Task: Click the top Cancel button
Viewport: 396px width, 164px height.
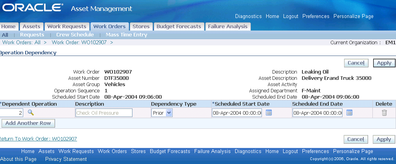Action: point(356,63)
